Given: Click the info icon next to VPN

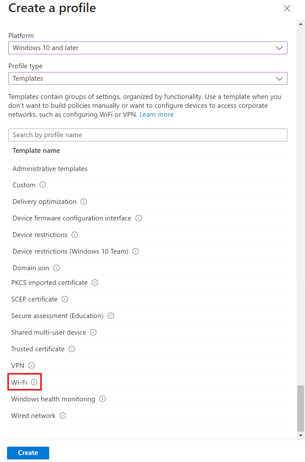Looking at the screenshot, I should [32, 365].
